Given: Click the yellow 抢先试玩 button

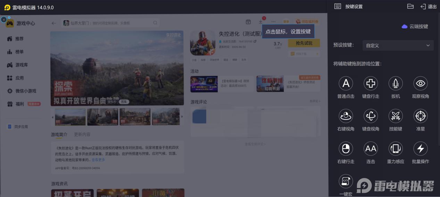Looking at the screenshot, I should [x=304, y=43].
